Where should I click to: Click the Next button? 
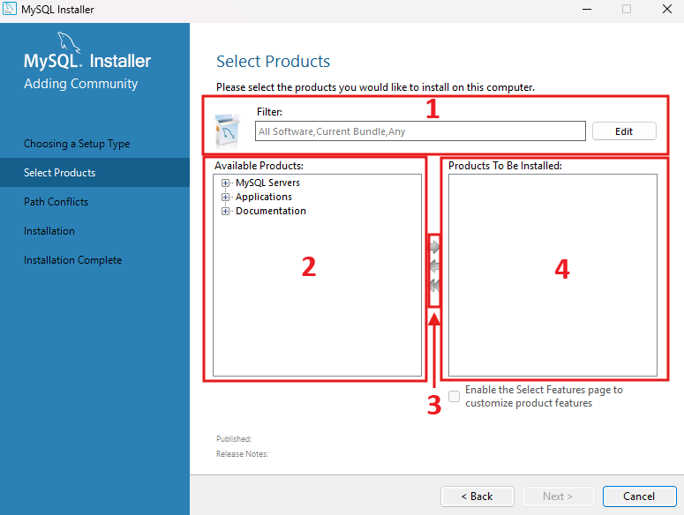(558, 496)
